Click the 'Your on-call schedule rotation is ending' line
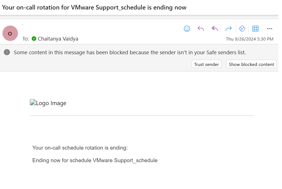Screen dimensions: 282x189 80,148
